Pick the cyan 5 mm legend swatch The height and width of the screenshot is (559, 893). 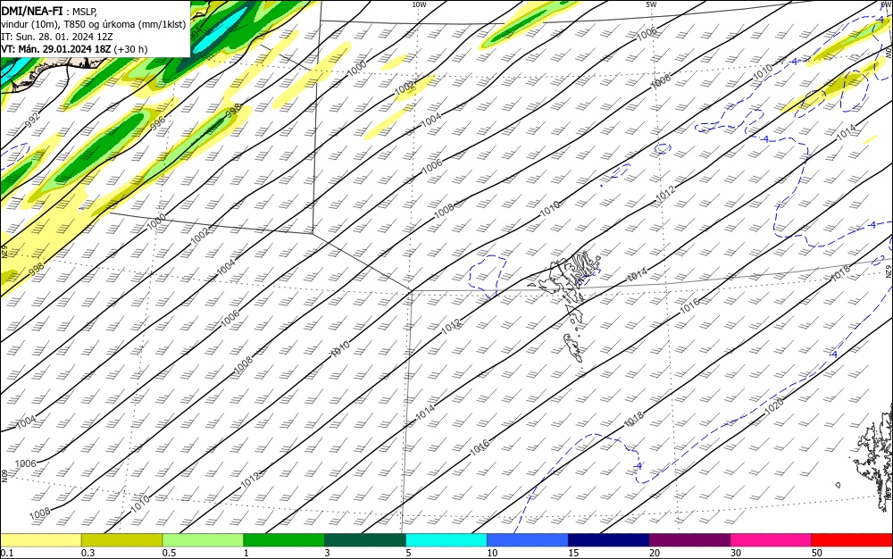(446, 540)
